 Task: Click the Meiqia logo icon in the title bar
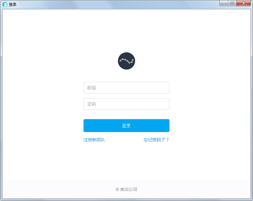[5, 4]
